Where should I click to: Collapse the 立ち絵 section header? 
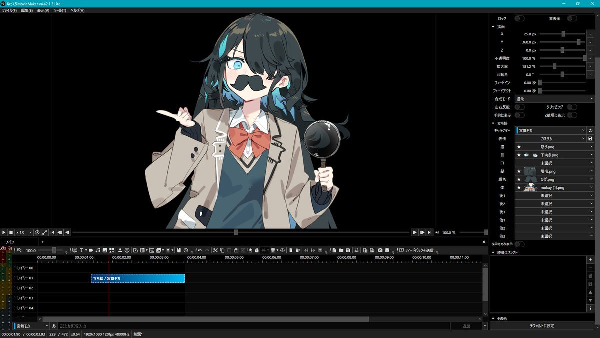point(500,123)
